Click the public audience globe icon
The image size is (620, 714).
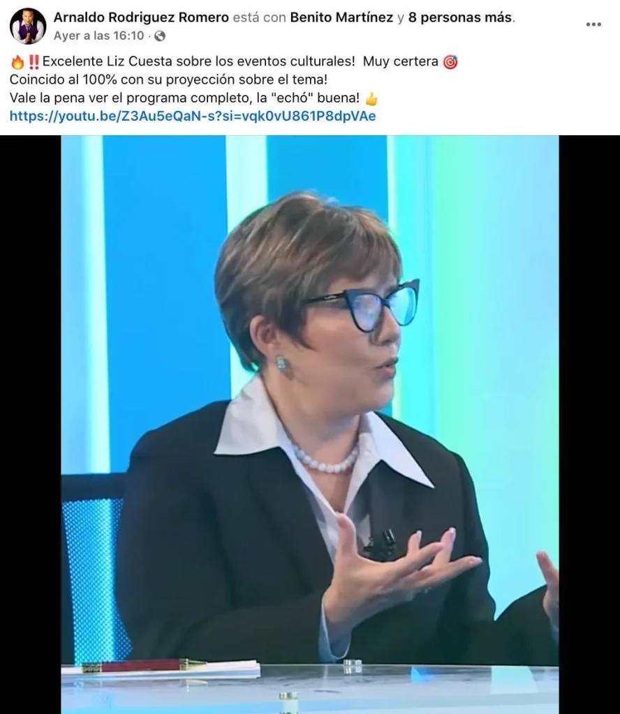(160, 36)
